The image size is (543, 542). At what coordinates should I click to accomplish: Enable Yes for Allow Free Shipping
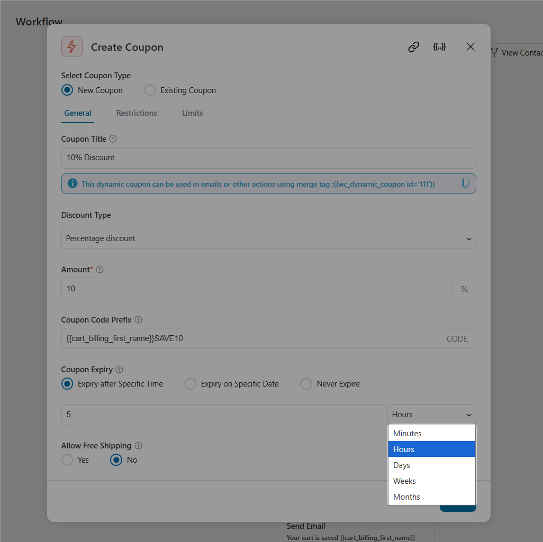click(67, 460)
